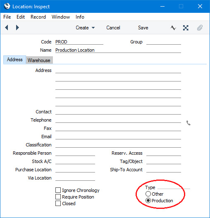This screenshot has width=210, height=218.
Task: Select the Other type radio button
Action: [148, 194]
